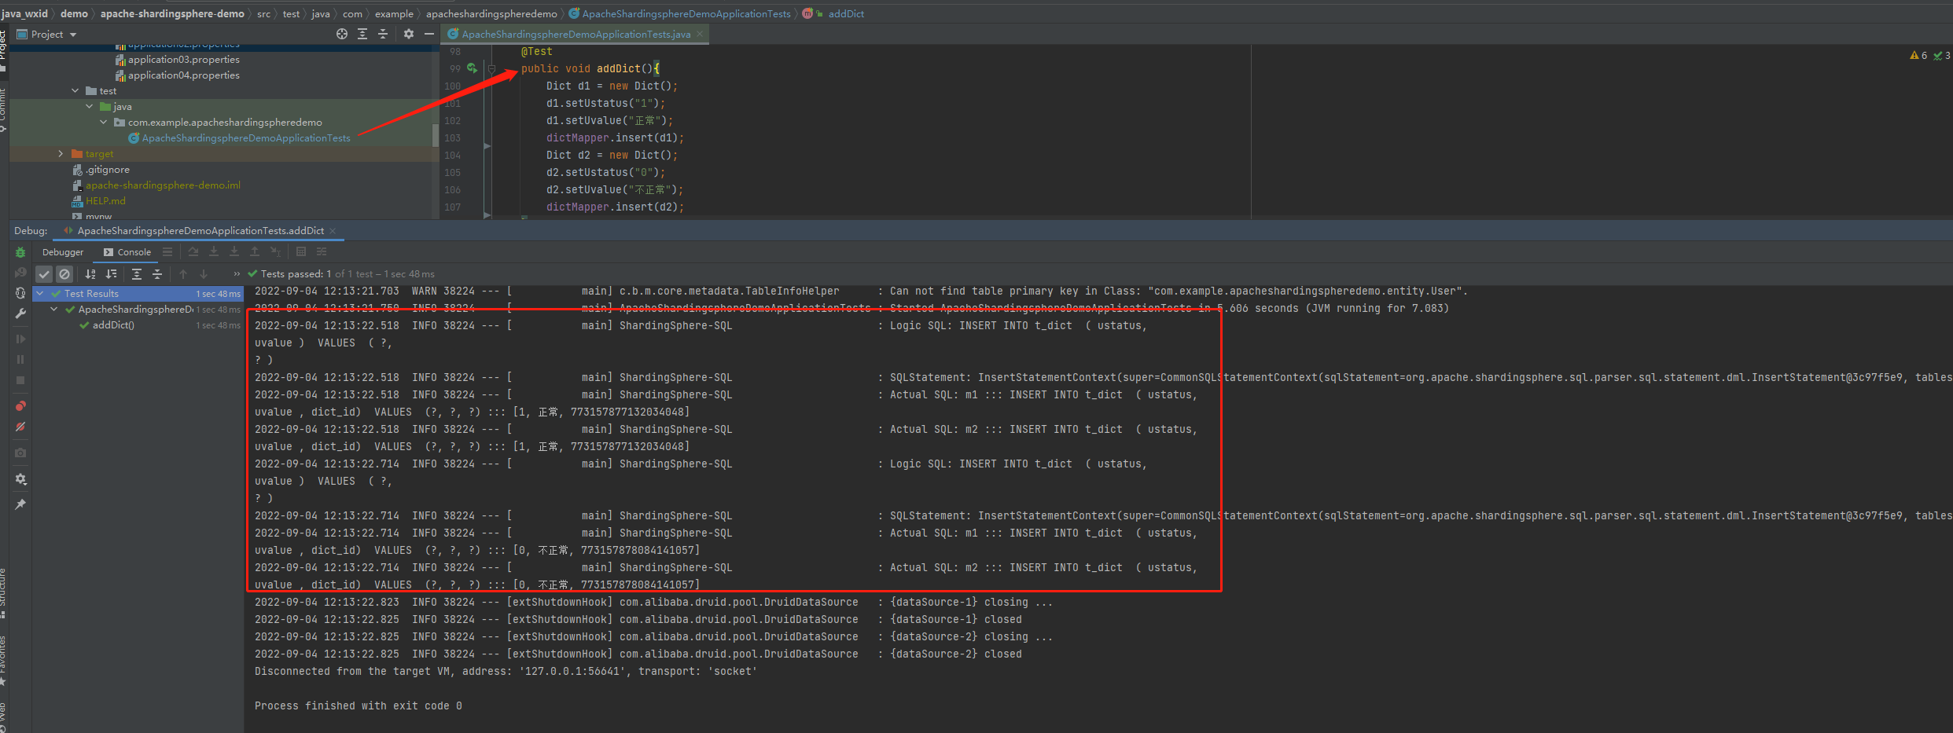Open the wrench settings icon in debug sidebar

coord(20,313)
